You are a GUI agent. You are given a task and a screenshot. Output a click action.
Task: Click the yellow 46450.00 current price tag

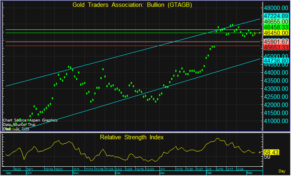point(276,33)
